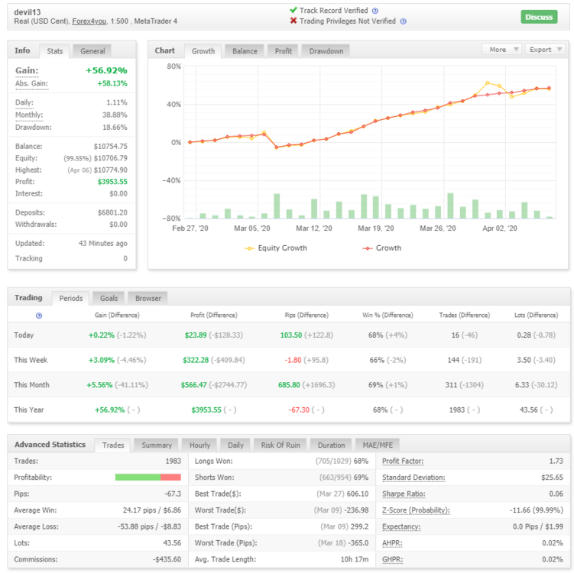Switch to the General tab in Info
Viewport: 574px width, 573px height.
pos(92,51)
